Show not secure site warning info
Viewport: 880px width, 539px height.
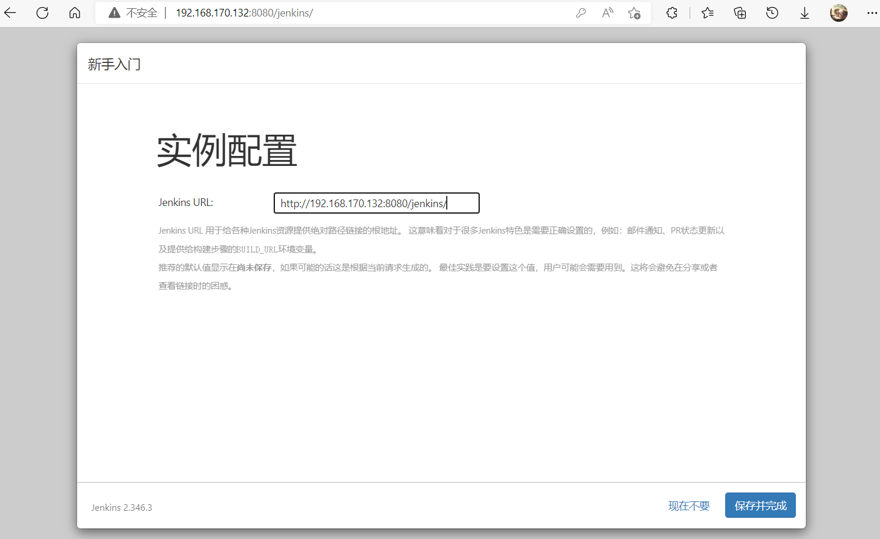[x=133, y=13]
